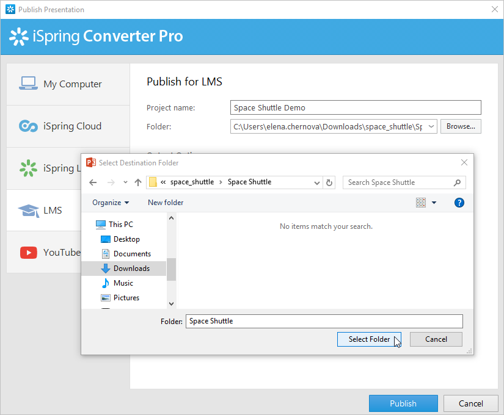Click the Music note icon
The width and height of the screenshot is (504, 415).
click(106, 283)
